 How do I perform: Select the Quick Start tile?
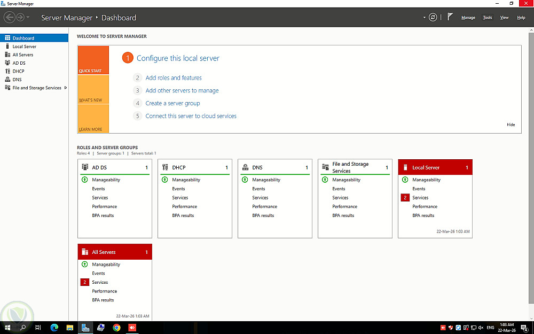(93, 60)
